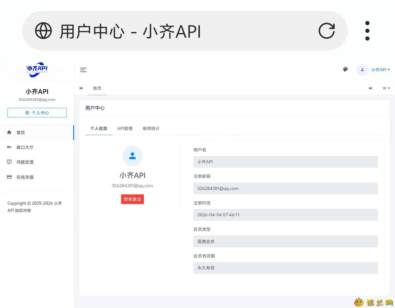Screen dimensions: 395x308
Task: Open 接口大厅 in the sidebar
Action: [x=37, y=147]
